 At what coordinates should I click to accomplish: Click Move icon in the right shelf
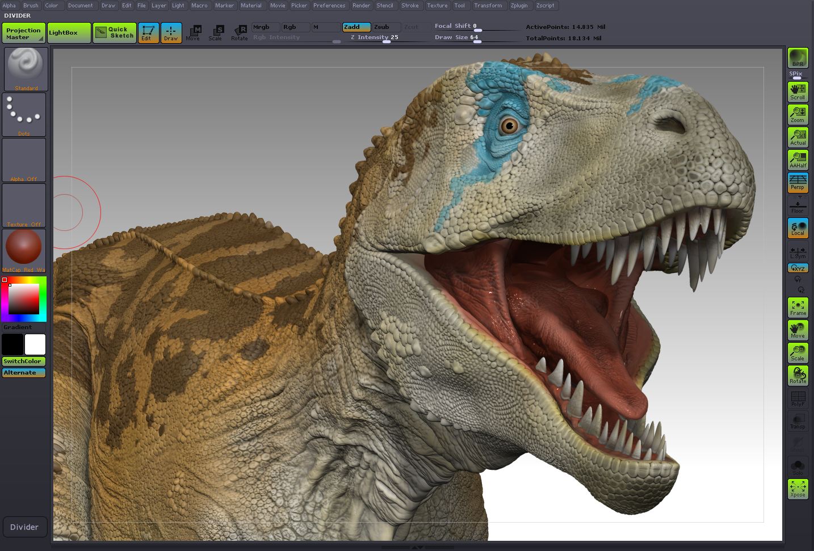(798, 330)
